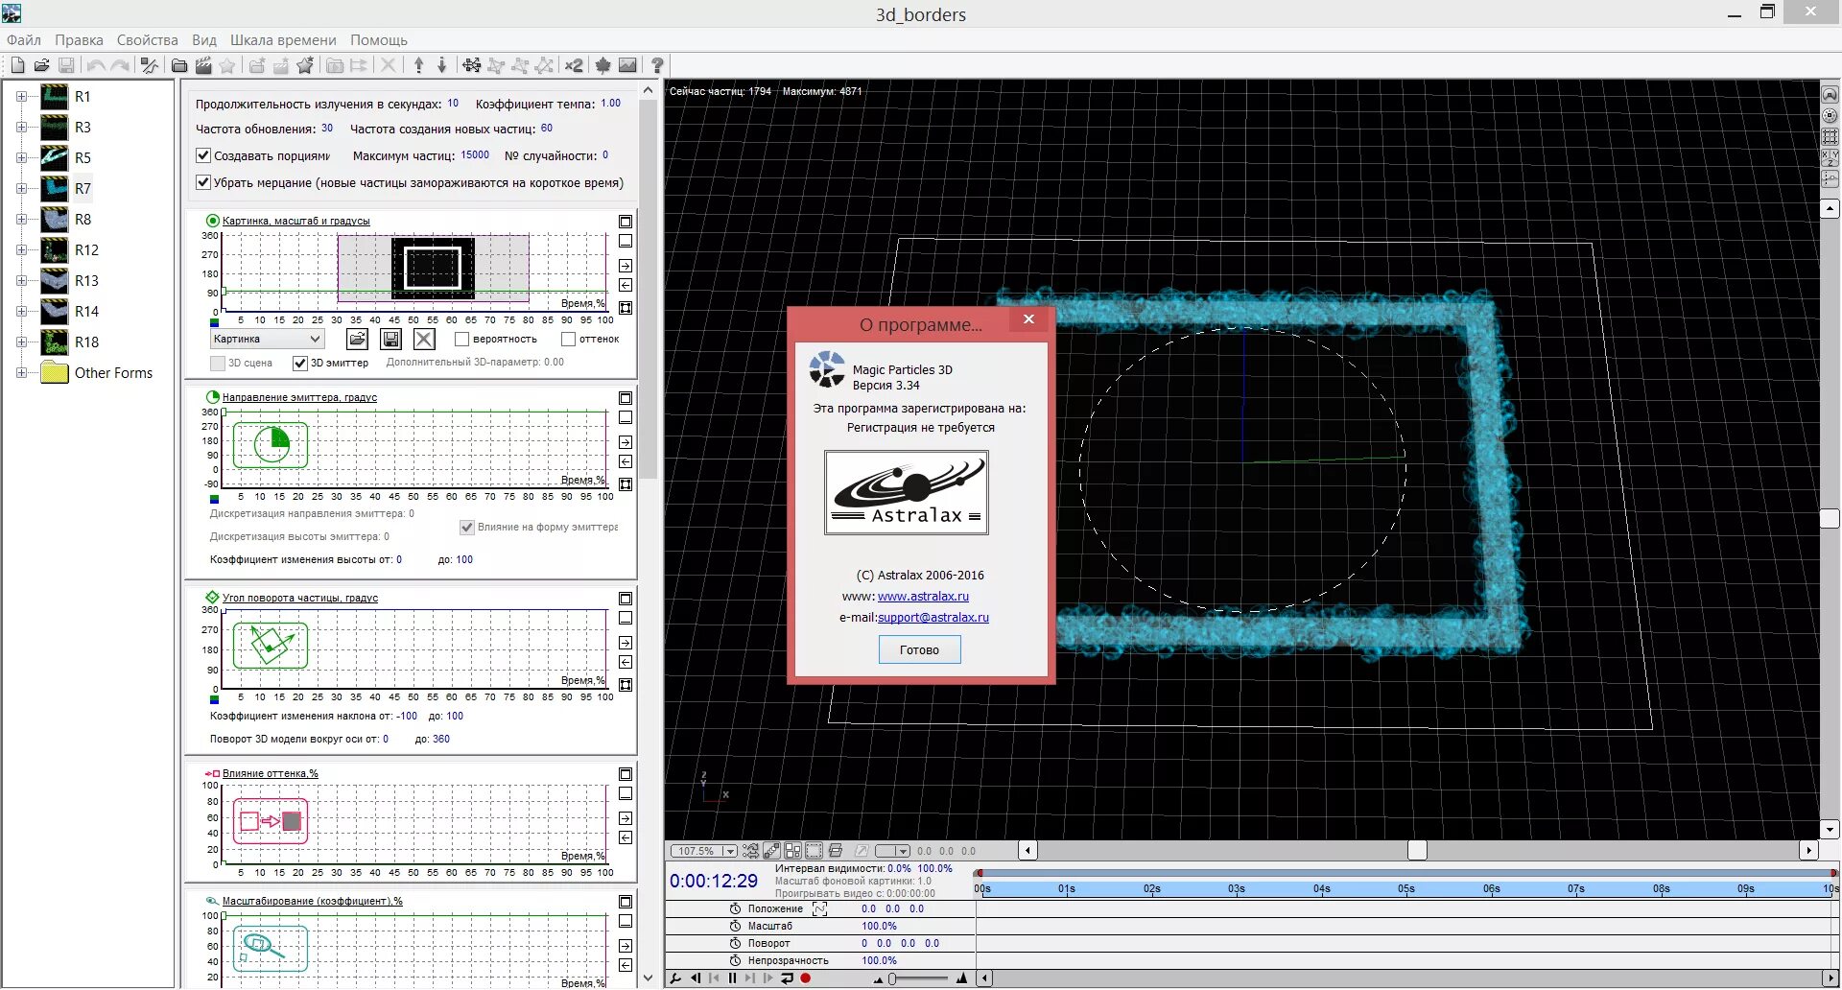Click the new file icon in toolbar

tap(17, 65)
